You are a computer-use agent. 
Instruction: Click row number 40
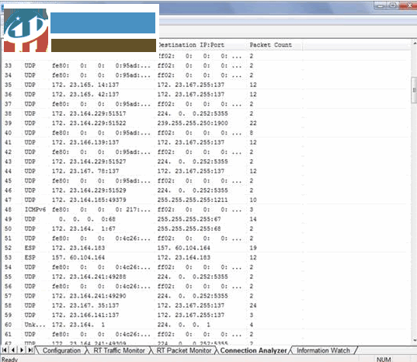tap(9, 133)
